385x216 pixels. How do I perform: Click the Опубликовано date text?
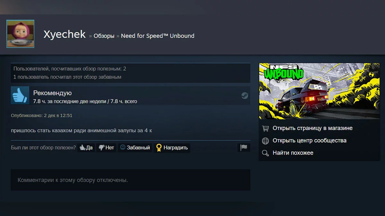[x=42, y=116]
